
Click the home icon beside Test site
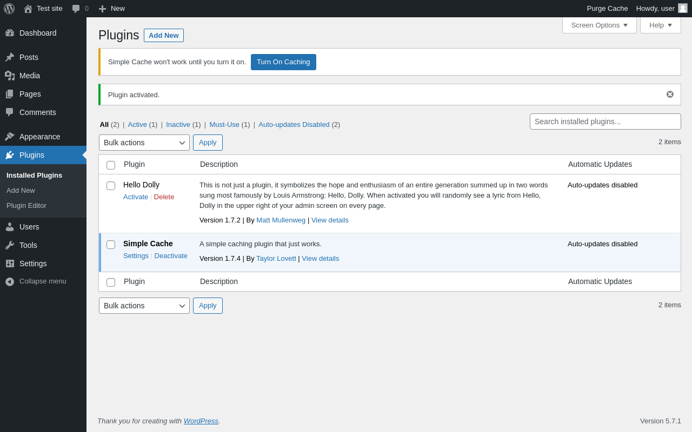pos(28,9)
